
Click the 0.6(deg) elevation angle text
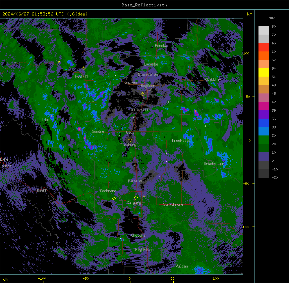[x=77, y=14]
